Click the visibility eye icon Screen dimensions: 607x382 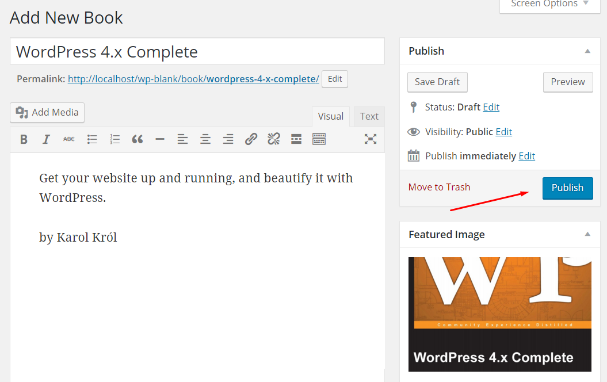point(414,132)
